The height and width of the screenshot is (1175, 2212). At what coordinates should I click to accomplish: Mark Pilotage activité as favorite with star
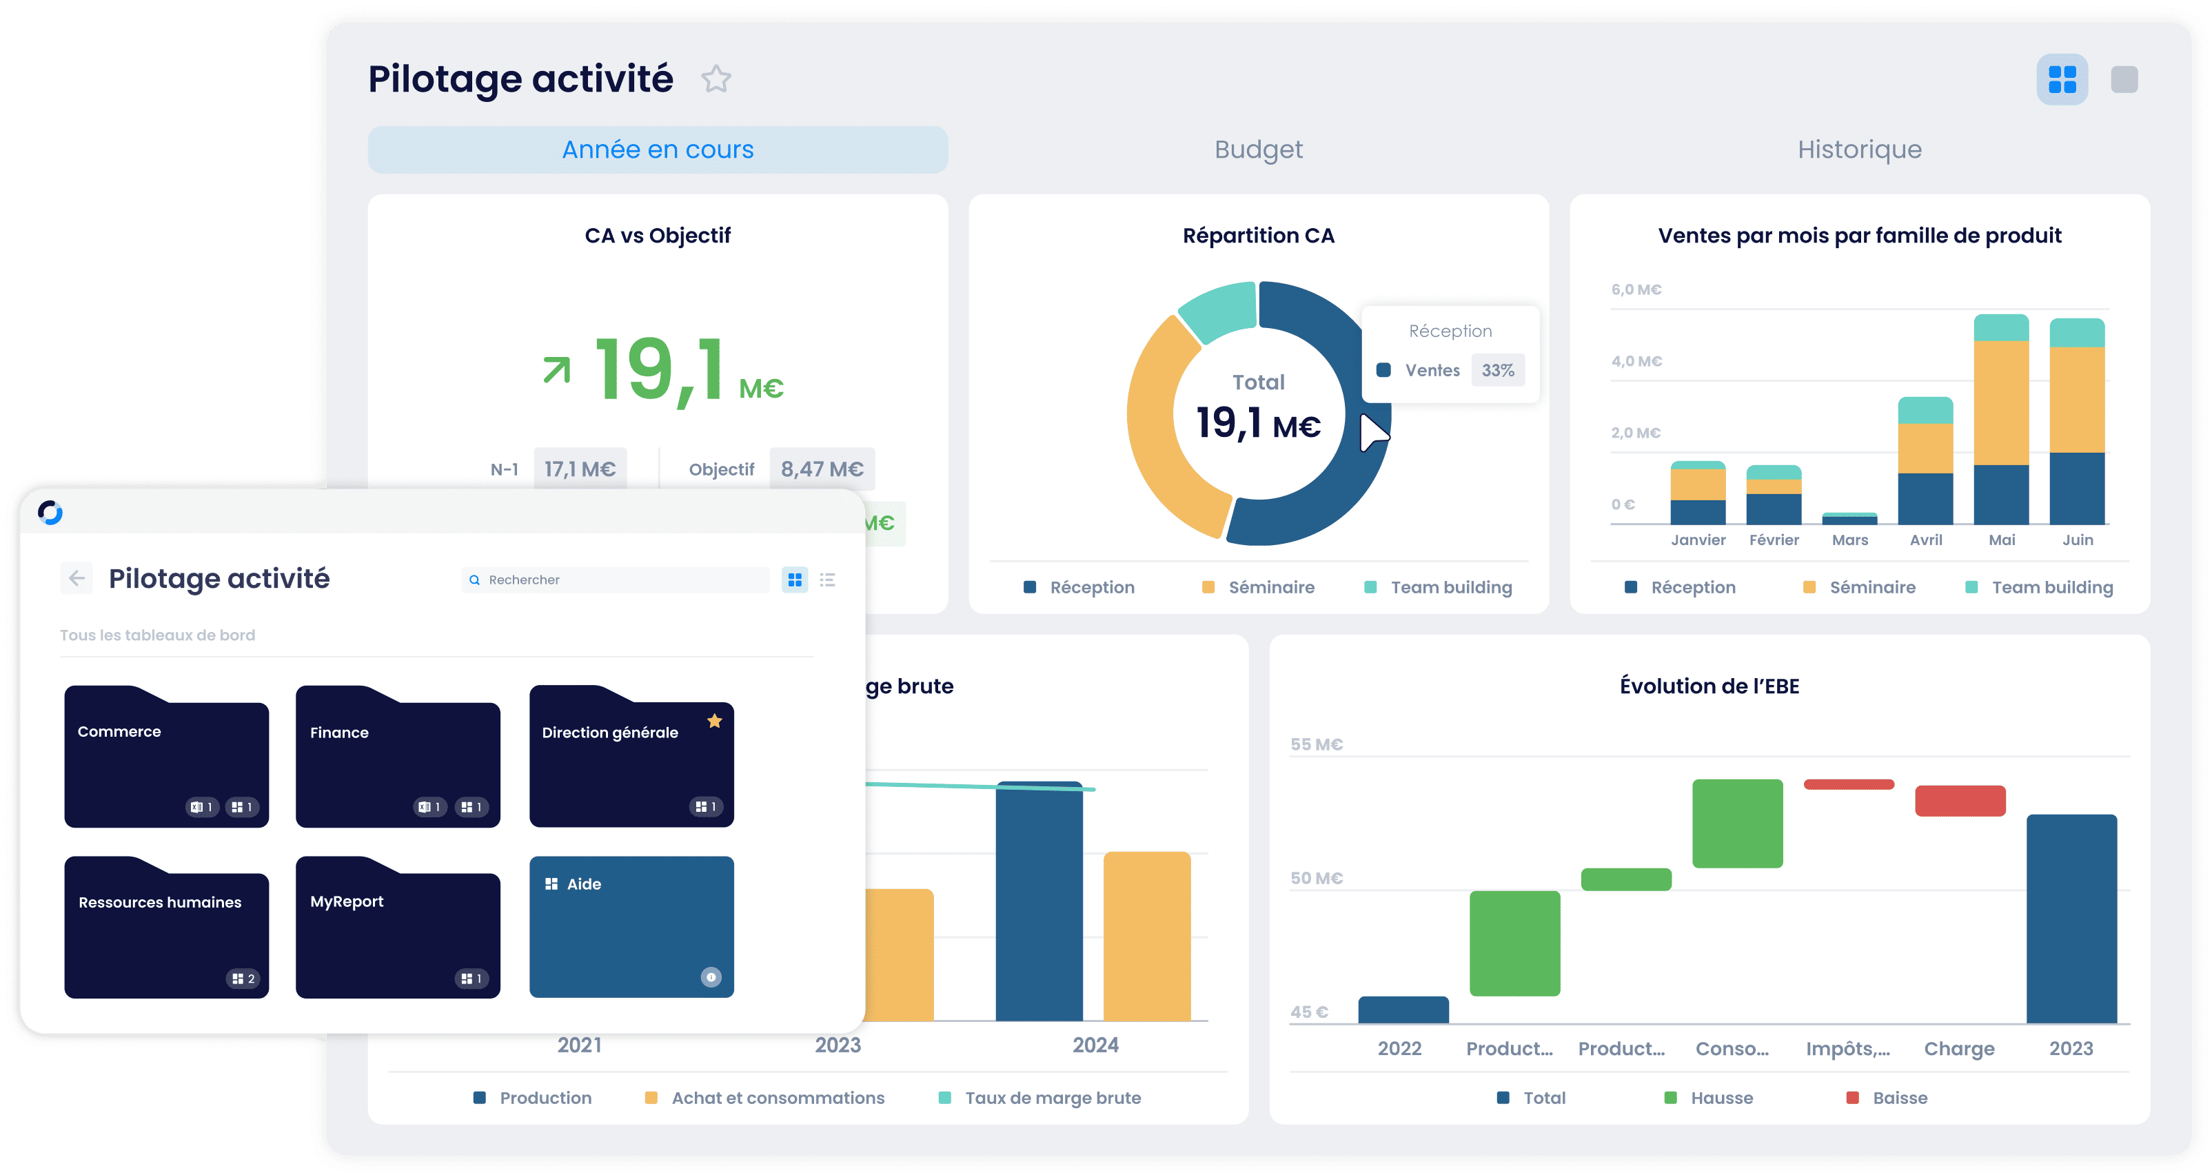click(716, 79)
